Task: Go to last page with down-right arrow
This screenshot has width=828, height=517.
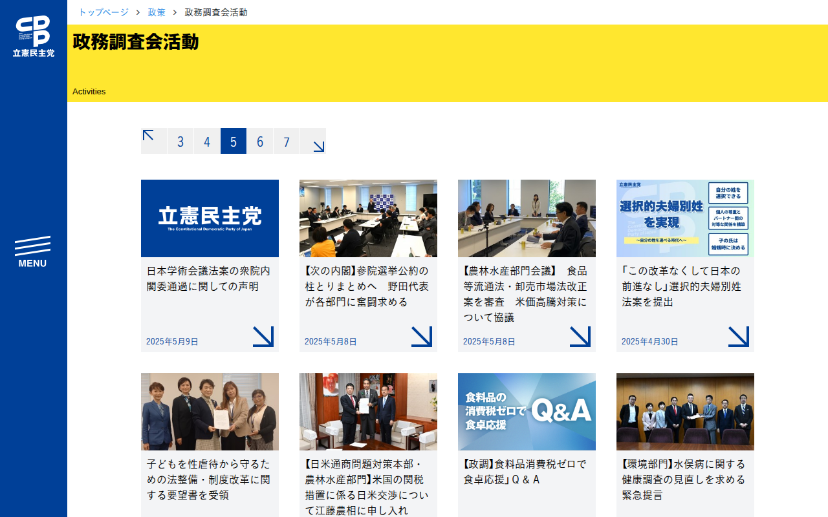Action: coord(313,141)
